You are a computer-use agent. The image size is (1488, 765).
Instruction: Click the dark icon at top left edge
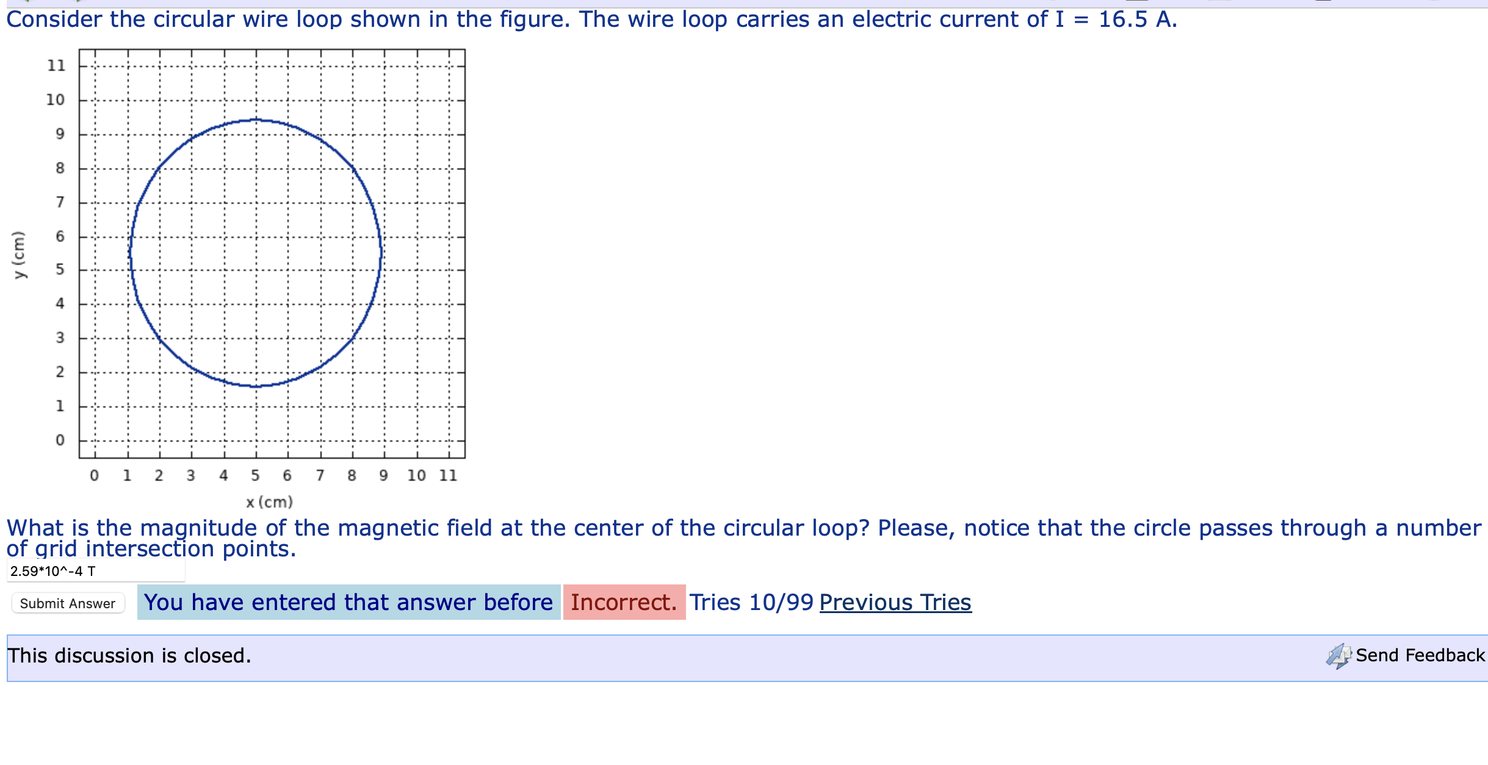tap(27, 2)
